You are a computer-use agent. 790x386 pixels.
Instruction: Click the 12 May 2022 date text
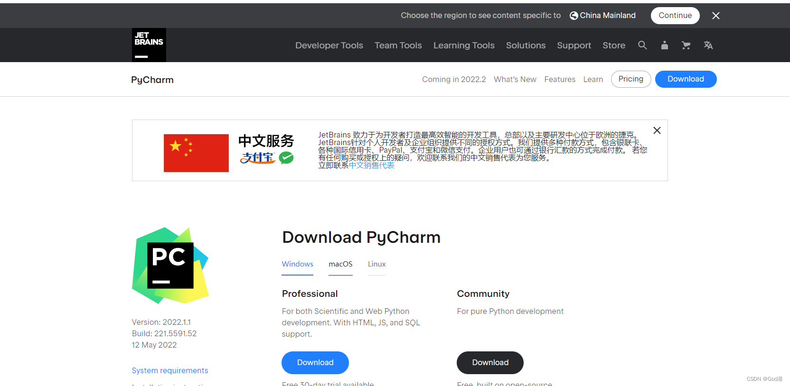tap(154, 345)
